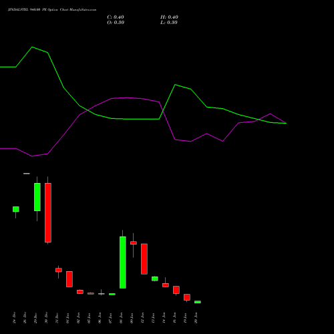Select the '12 Jan' date label
Viewport: 334px width, 334px height.
click(143, 317)
